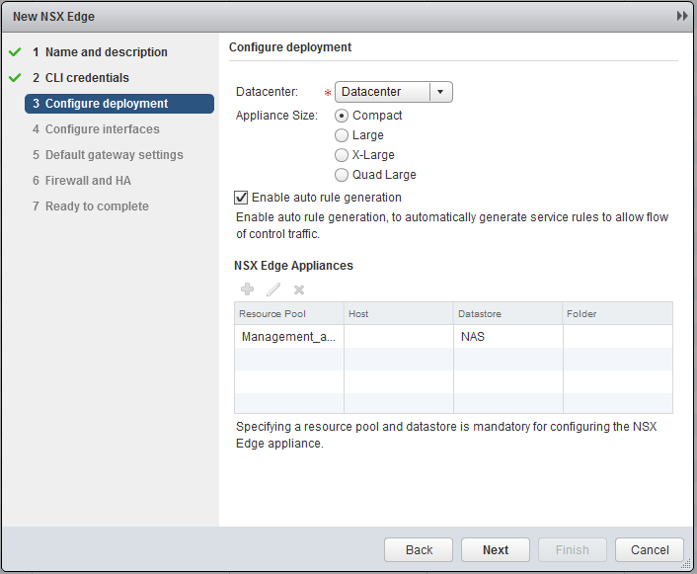This screenshot has width=697, height=574.
Task: Select Large appliance size
Action: click(343, 135)
